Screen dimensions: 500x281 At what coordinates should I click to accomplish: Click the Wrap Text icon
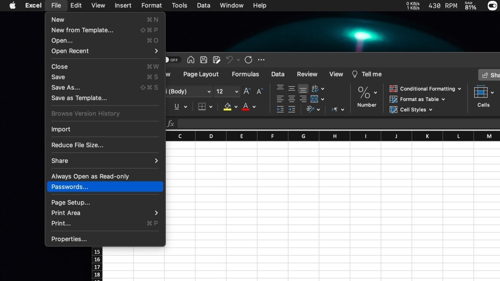point(315,89)
